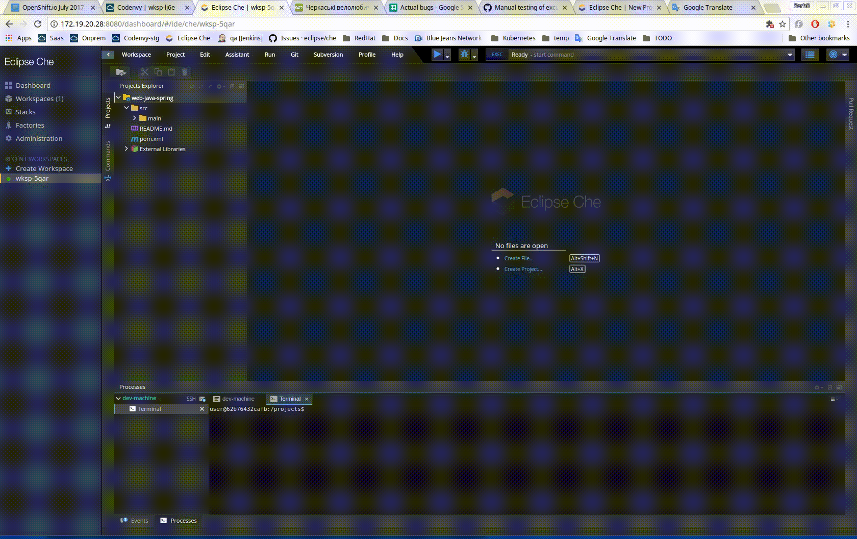
Task: Bookmark this page with the star icon
Action: click(x=783, y=24)
